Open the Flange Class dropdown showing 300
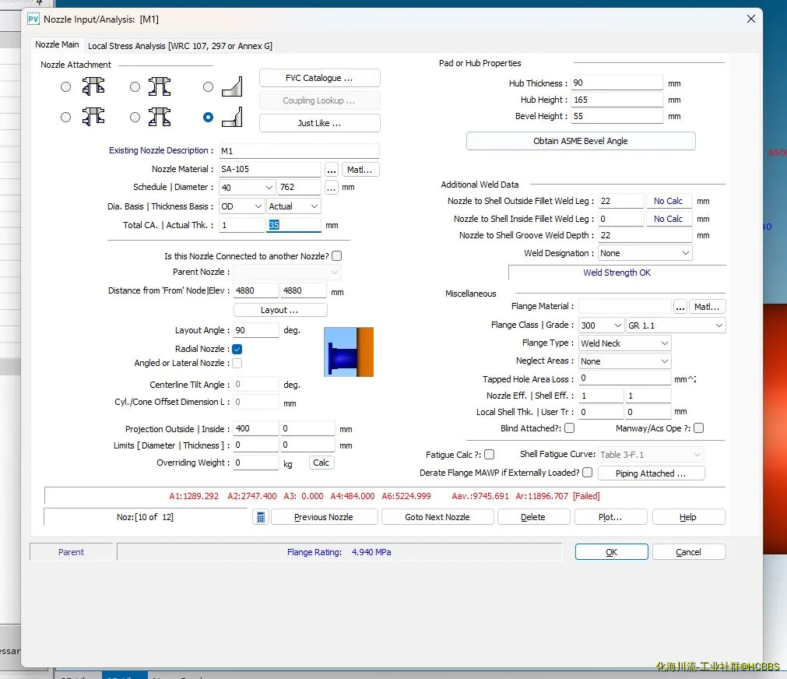Viewport: 787px width, 679px height. [601, 325]
